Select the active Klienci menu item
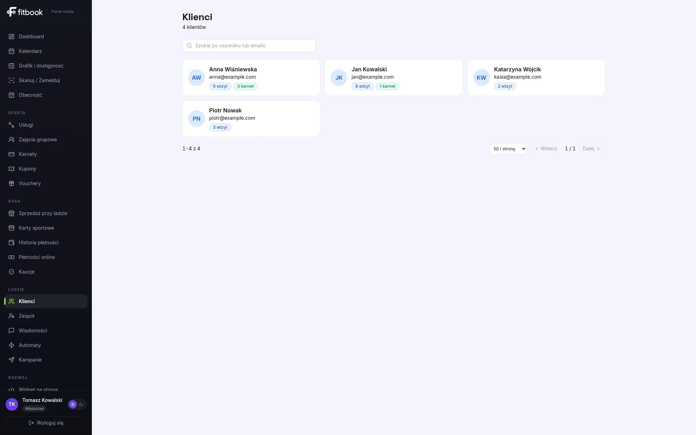The height and width of the screenshot is (435, 696). 46,301
